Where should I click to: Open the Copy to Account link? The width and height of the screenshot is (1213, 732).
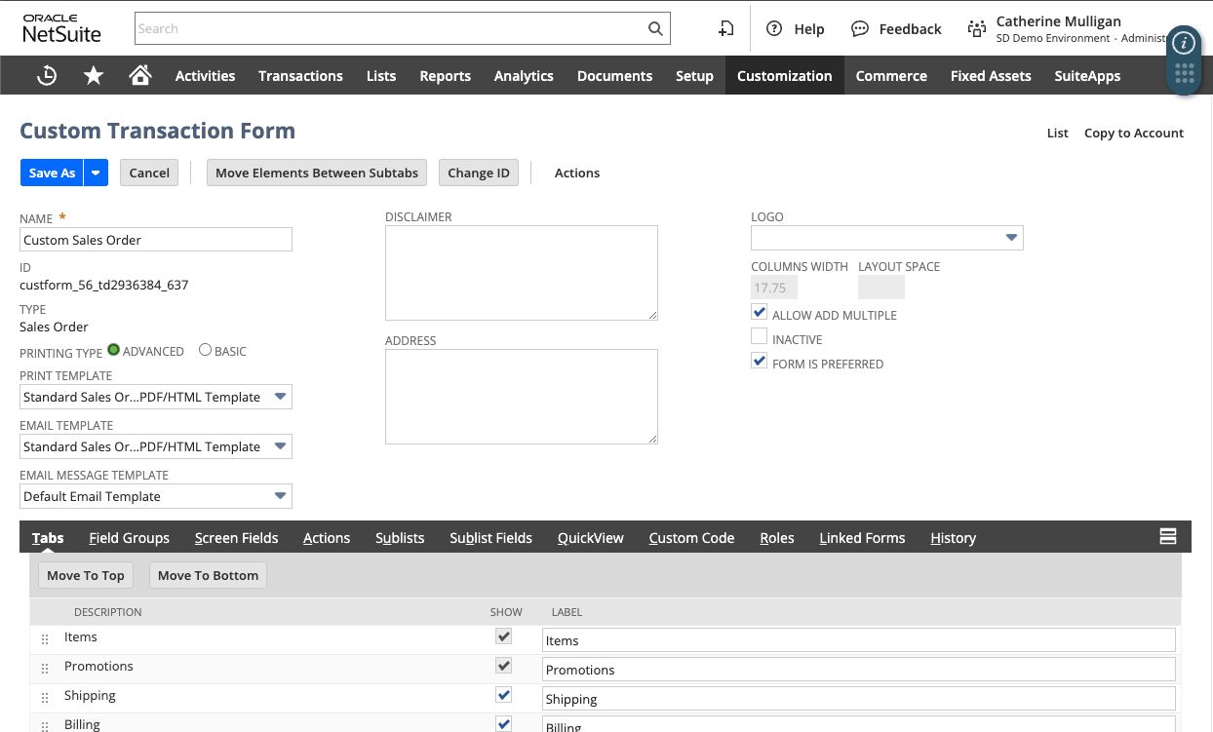click(x=1134, y=133)
